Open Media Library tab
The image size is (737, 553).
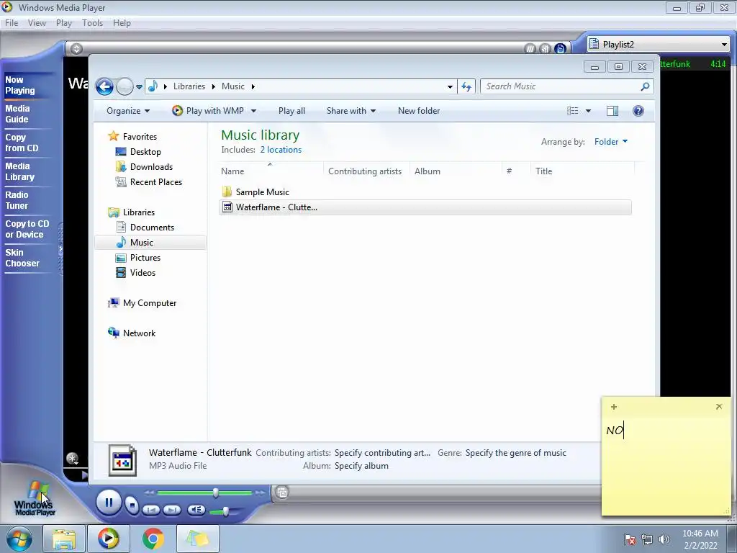coord(19,171)
